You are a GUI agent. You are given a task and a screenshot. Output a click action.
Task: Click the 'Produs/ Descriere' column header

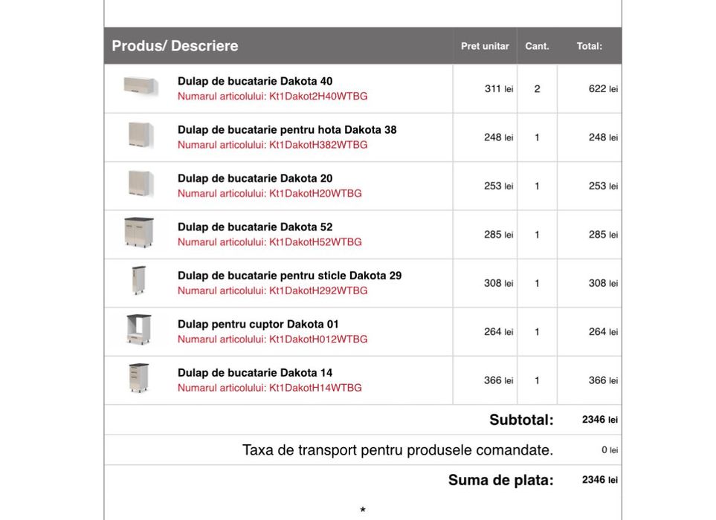pos(175,46)
